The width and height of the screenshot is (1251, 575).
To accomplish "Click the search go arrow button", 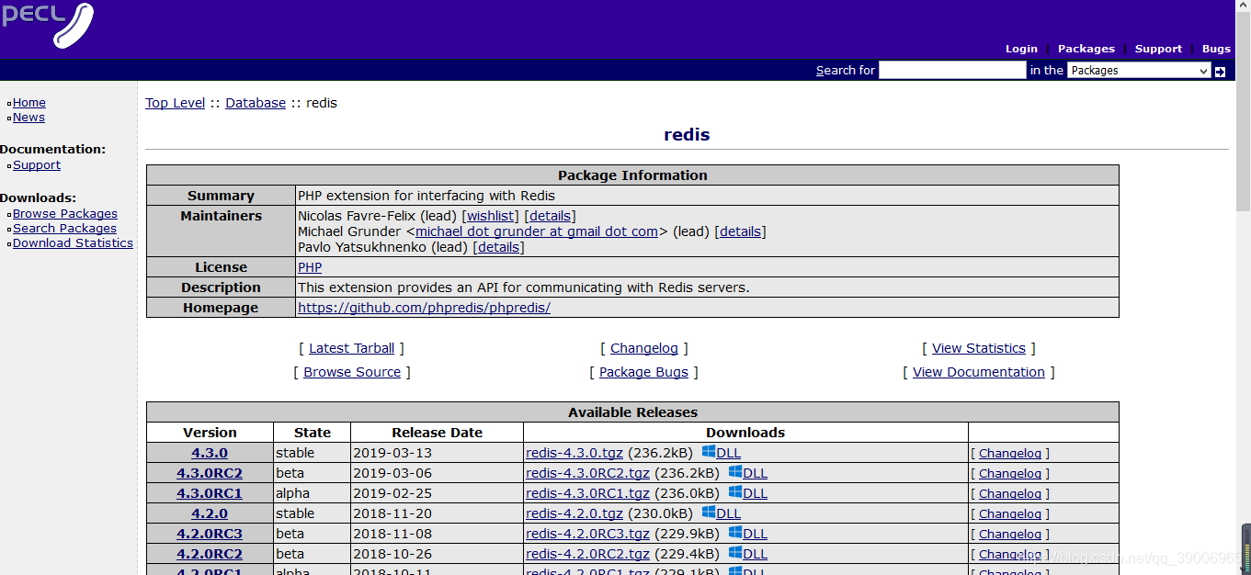I will tap(1220, 72).
